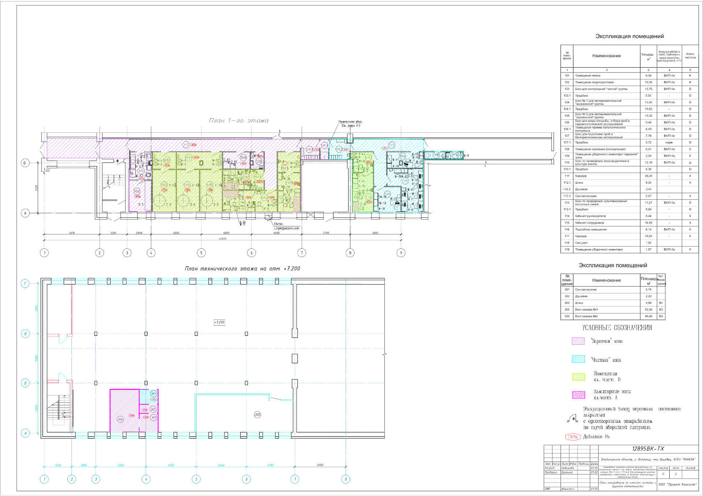
Task: Select axis bubble Г on technical floor plan
Action: click(x=25, y=283)
